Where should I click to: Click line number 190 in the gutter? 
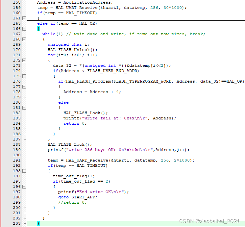tap(17, 155)
